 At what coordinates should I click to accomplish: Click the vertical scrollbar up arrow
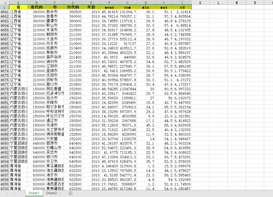271,6
